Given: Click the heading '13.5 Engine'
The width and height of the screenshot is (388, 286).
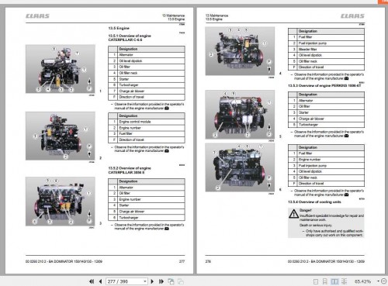Looking at the screenshot, I should [x=119, y=28].
